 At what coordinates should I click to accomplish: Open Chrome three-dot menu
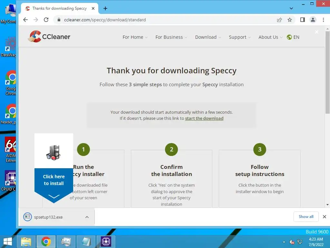coord(323,20)
